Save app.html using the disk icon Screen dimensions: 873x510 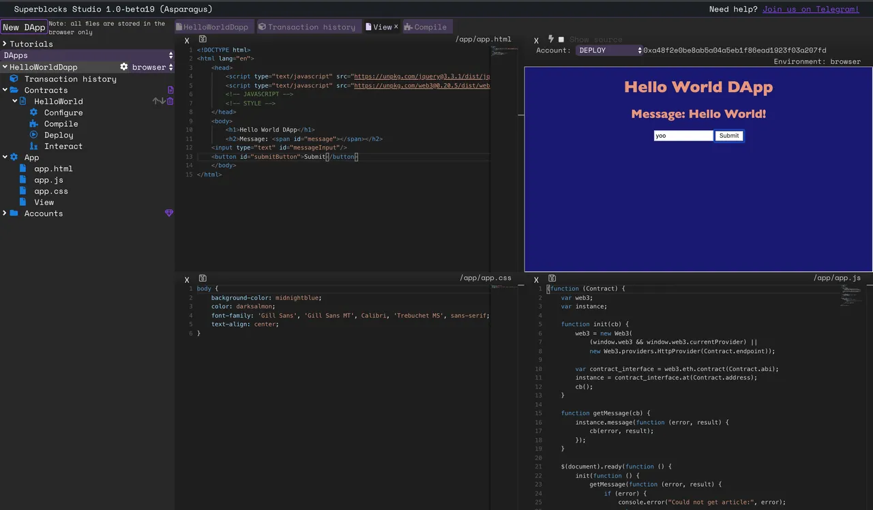[203, 39]
